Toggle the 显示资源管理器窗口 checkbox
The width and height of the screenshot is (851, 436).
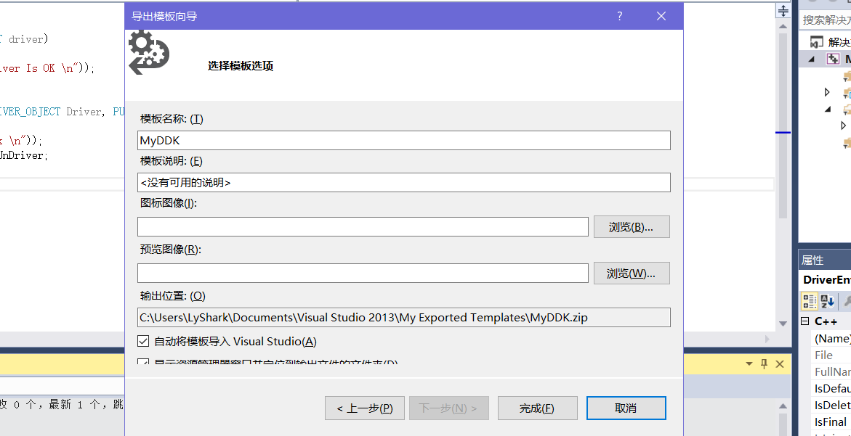[x=143, y=361]
